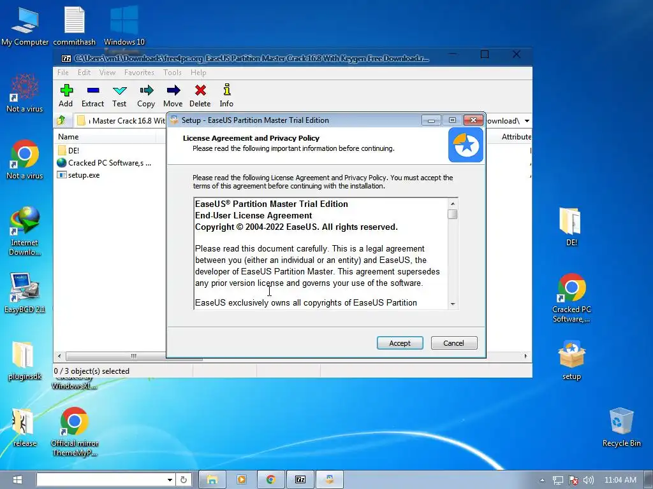The width and height of the screenshot is (653, 489).
Task: Click the Move toolbar icon
Action: 173,96
